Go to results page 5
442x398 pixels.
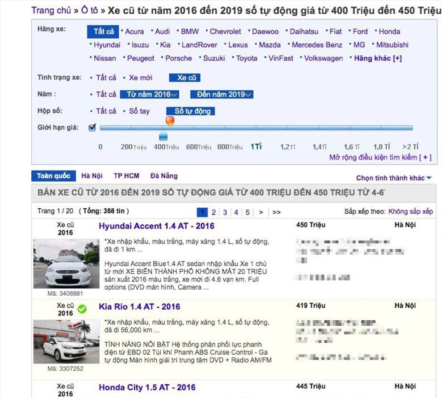point(248,212)
